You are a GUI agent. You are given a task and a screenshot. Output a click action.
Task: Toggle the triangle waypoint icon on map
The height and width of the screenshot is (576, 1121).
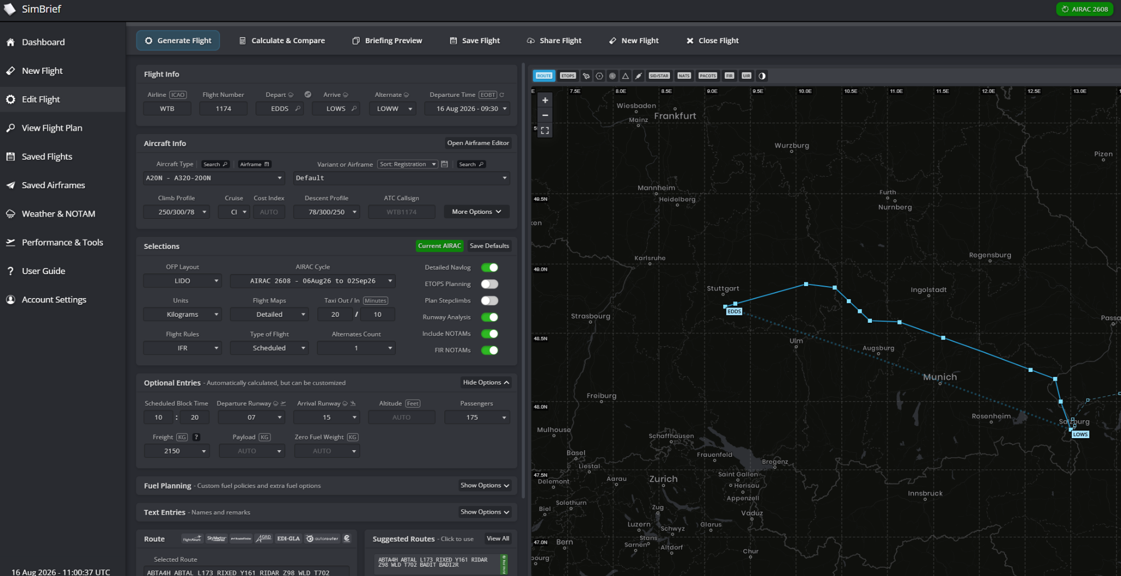tap(626, 76)
